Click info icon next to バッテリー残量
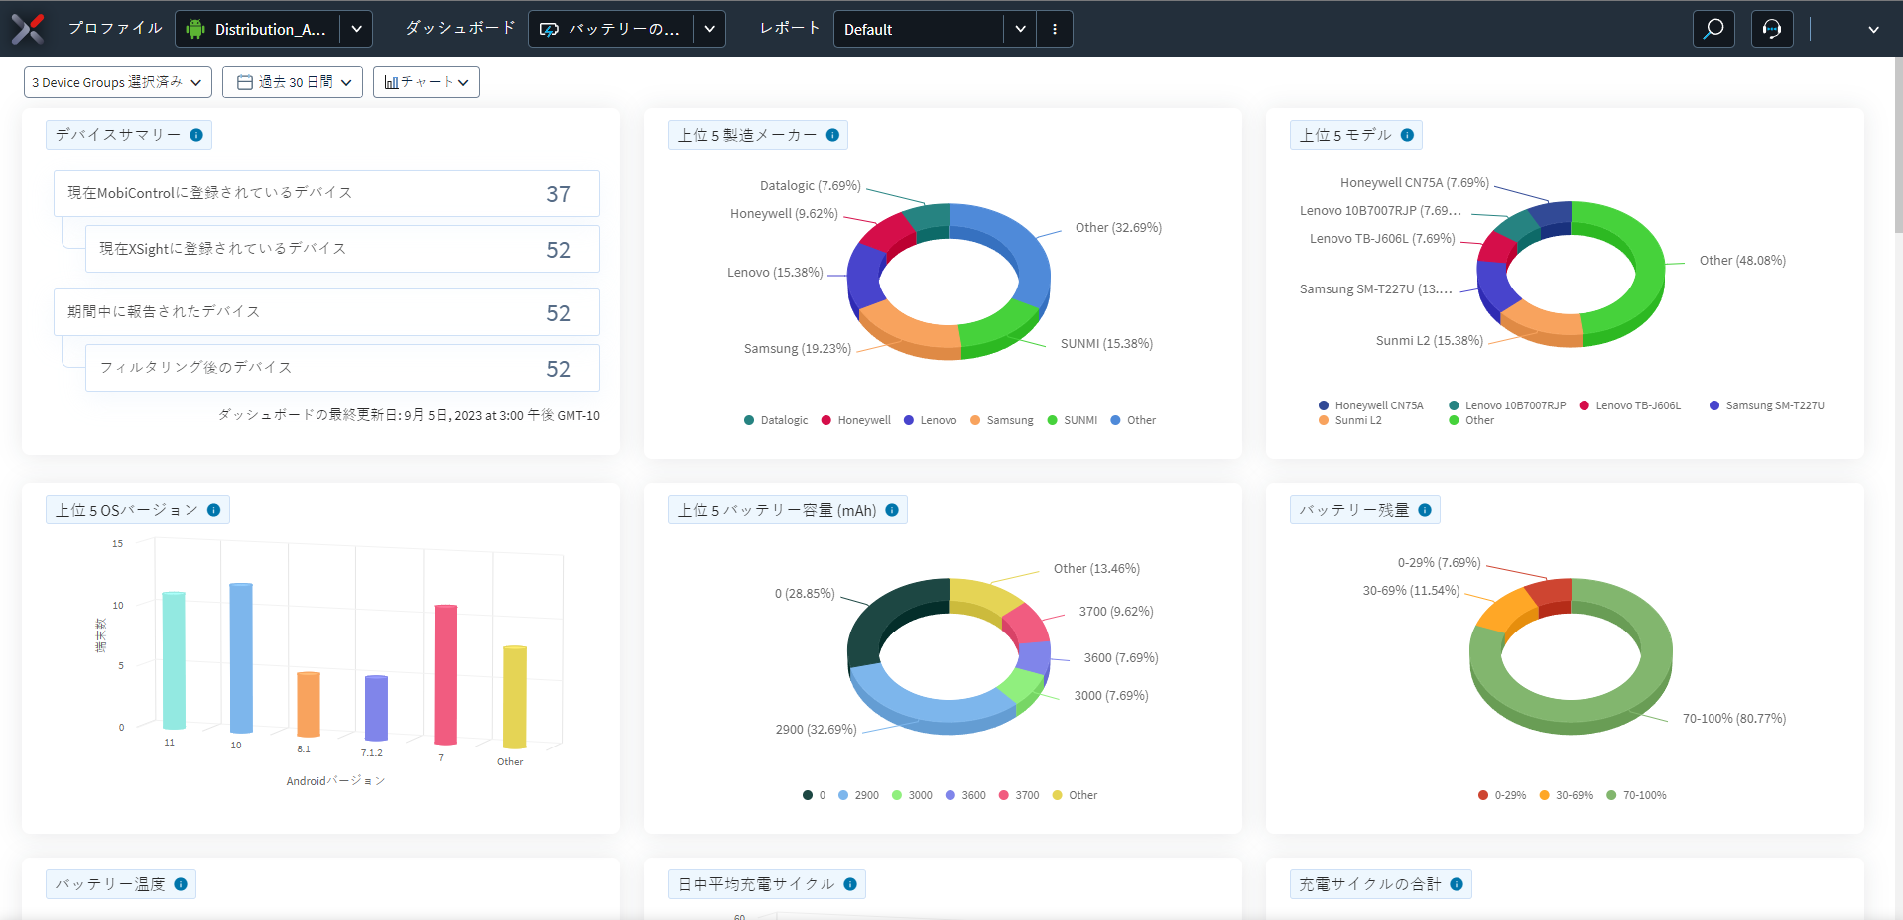This screenshot has height=920, width=1903. 1425,510
